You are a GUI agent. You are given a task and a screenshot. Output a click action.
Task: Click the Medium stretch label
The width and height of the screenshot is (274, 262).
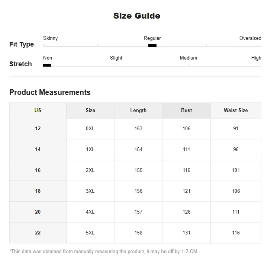188,58
